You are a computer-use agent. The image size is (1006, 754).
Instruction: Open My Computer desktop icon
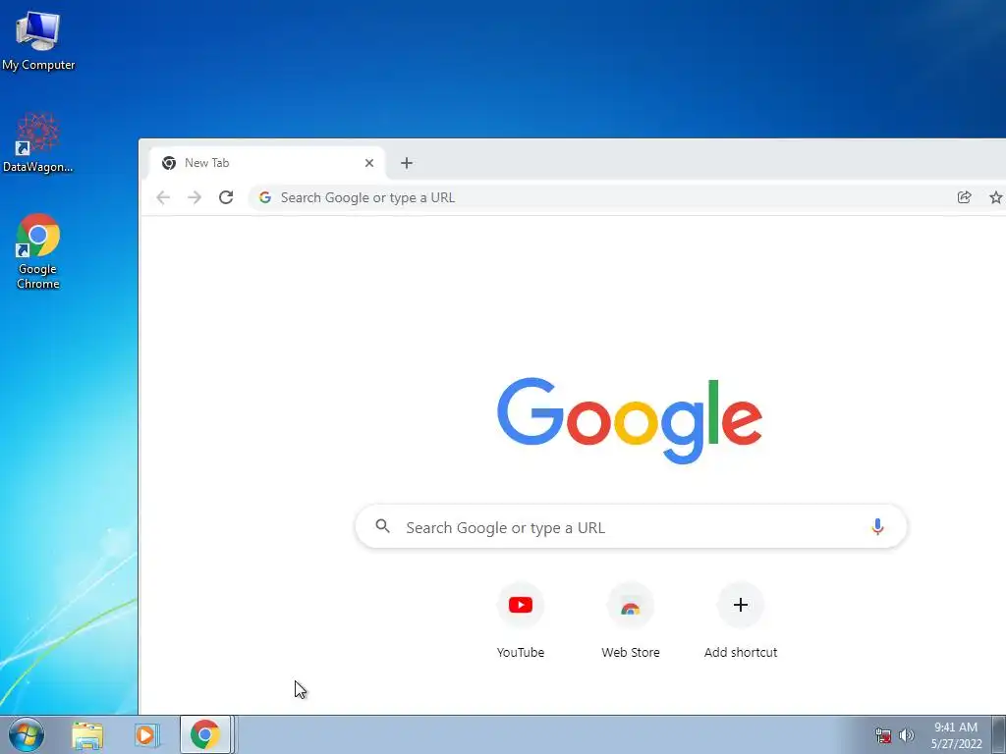point(38,41)
